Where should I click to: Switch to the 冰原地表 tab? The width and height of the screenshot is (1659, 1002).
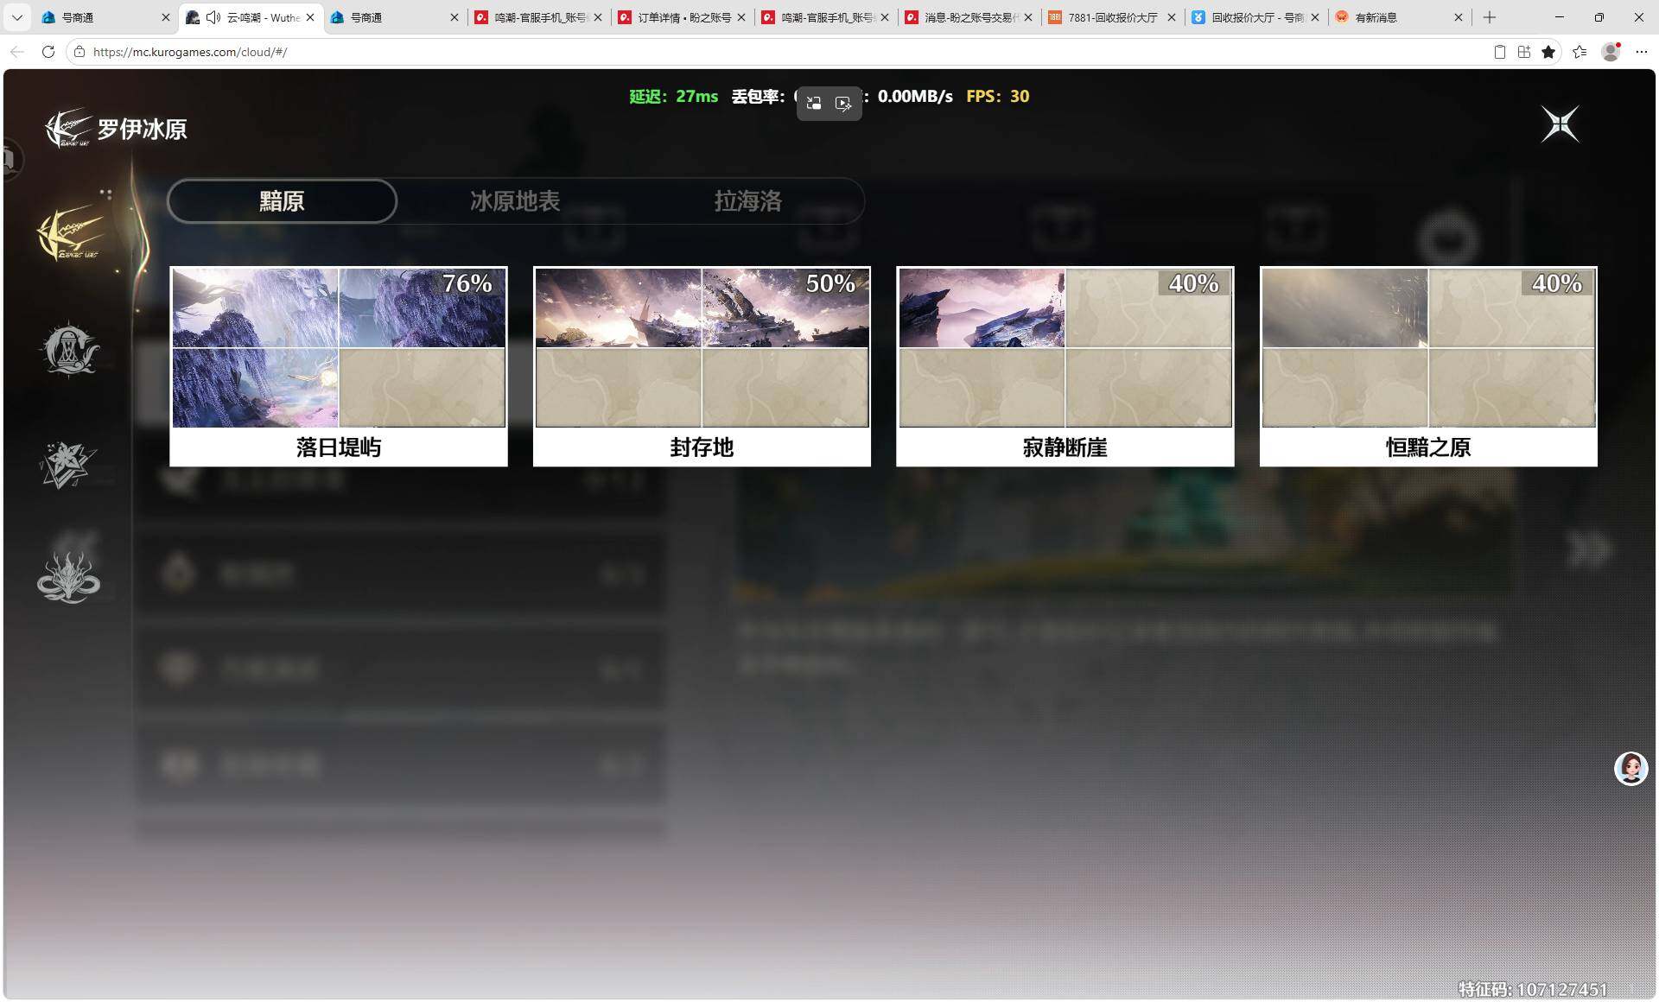[515, 201]
